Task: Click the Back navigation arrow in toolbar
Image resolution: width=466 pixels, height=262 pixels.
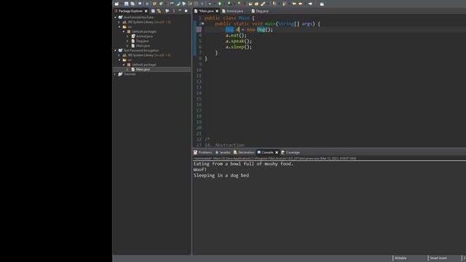Action: click(x=301, y=4)
